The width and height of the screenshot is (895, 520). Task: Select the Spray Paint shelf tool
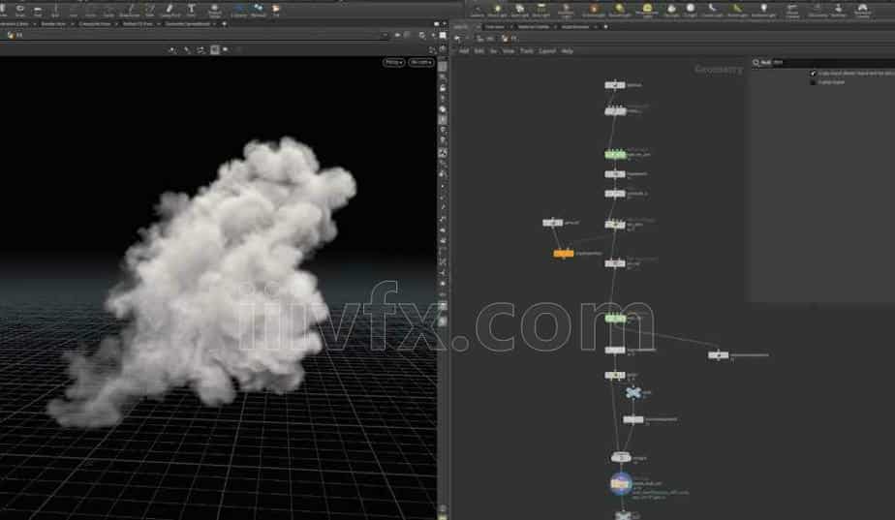pyautogui.click(x=170, y=10)
